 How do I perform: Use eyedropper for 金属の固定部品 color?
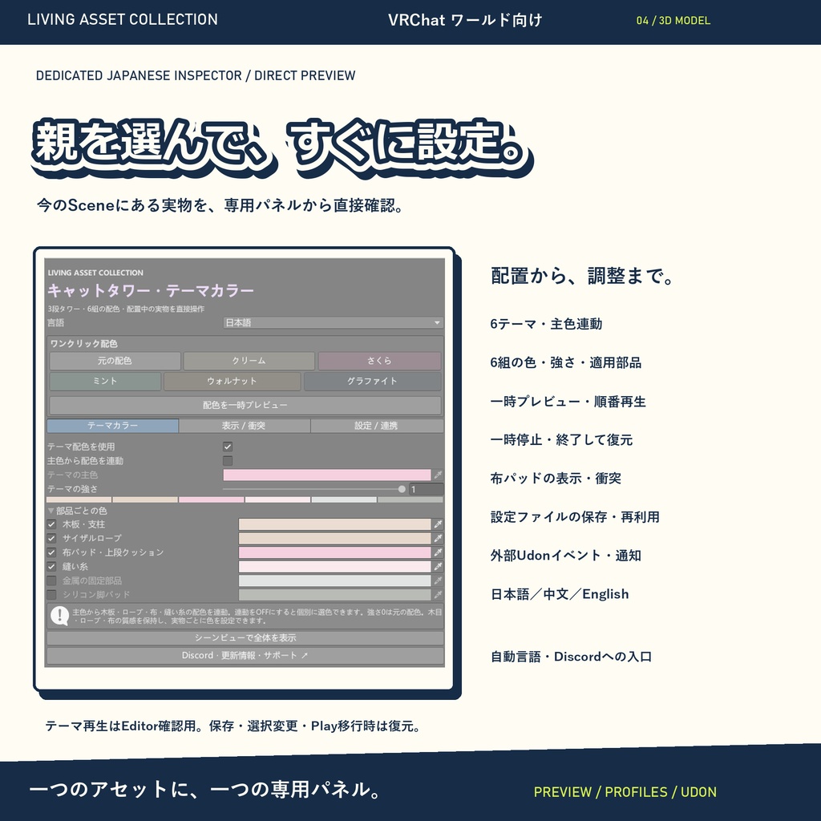click(x=438, y=580)
